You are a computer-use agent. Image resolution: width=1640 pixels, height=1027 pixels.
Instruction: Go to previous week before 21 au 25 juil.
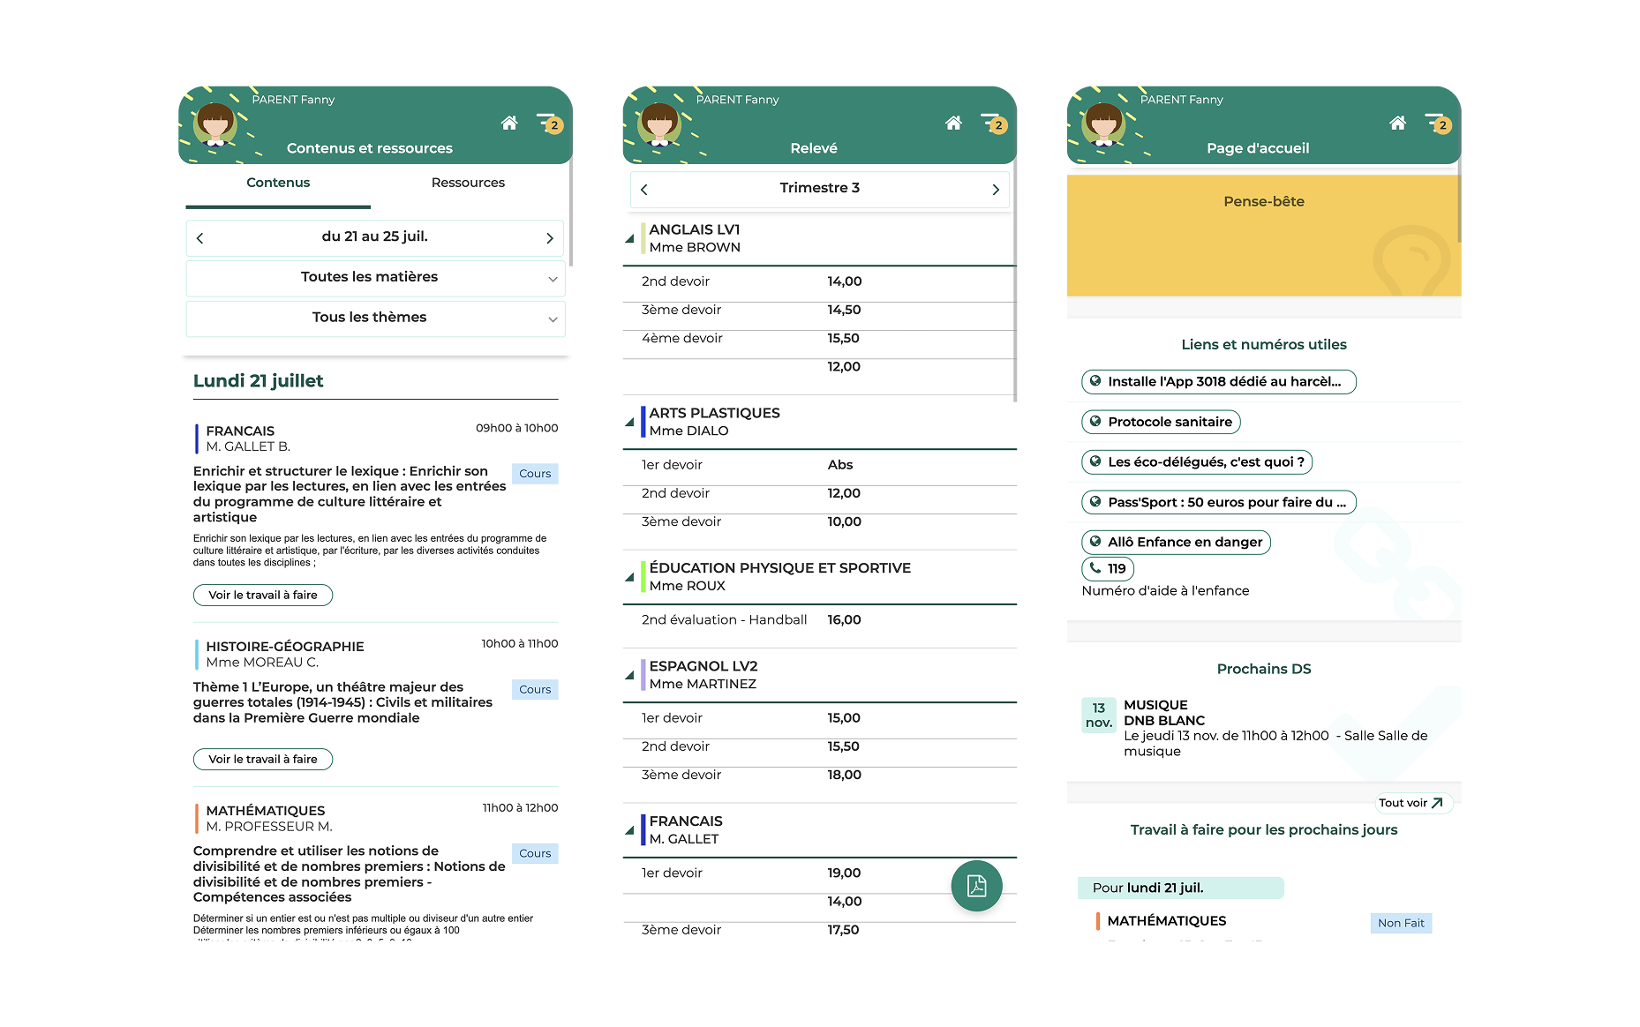pyautogui.click(x=200, y=238)
